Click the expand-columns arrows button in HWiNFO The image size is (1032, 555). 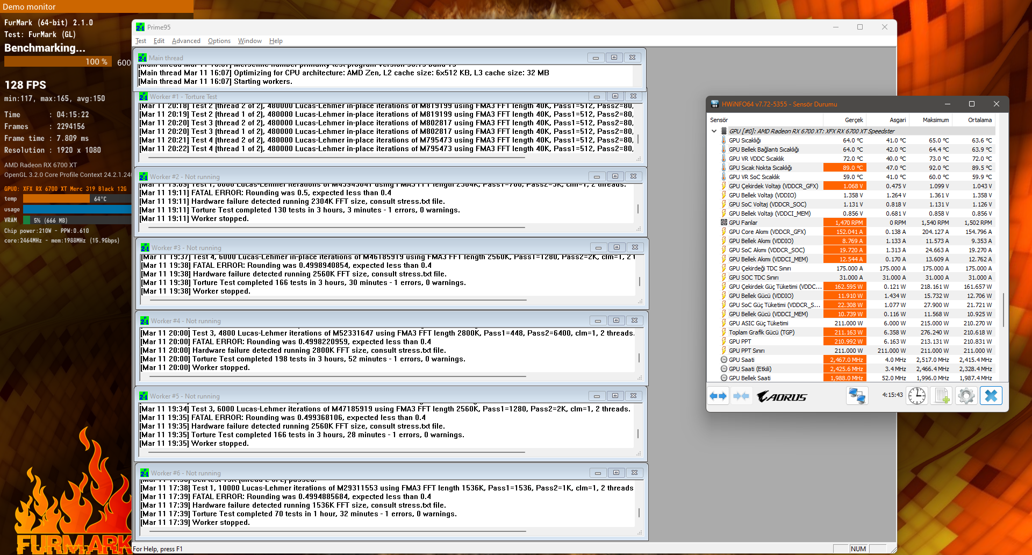[718, 396]
